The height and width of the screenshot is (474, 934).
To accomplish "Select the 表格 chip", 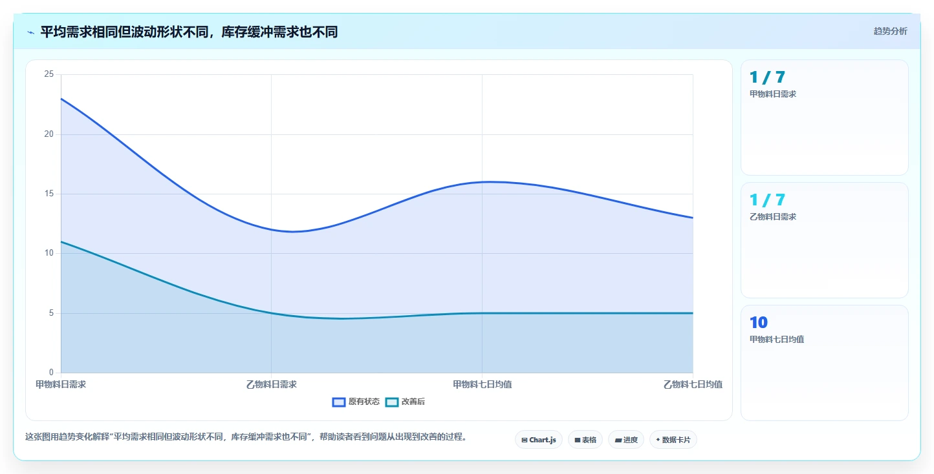I will (x=585, y=440).
